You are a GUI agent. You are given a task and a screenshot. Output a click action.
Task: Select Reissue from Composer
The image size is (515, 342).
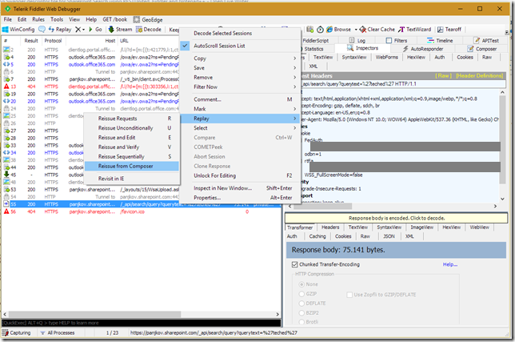(x=131, y=166)
